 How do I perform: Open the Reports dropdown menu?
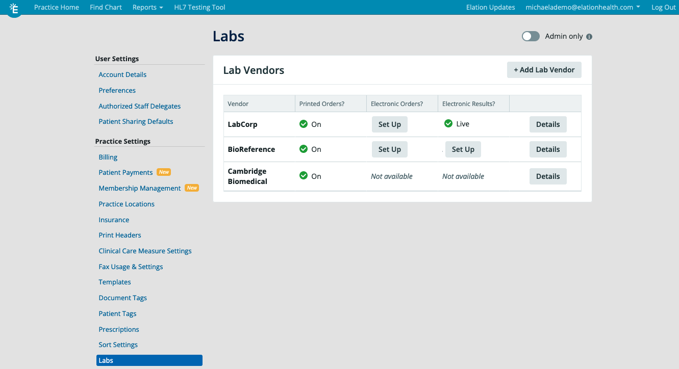point(147,7)
